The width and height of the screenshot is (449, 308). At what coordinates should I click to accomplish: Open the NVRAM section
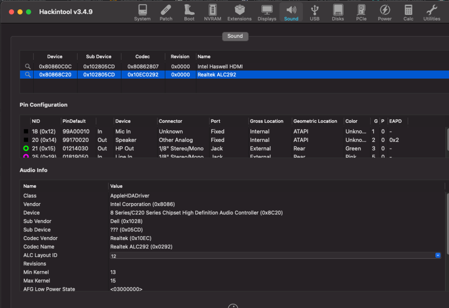click(x=212, y=12)
